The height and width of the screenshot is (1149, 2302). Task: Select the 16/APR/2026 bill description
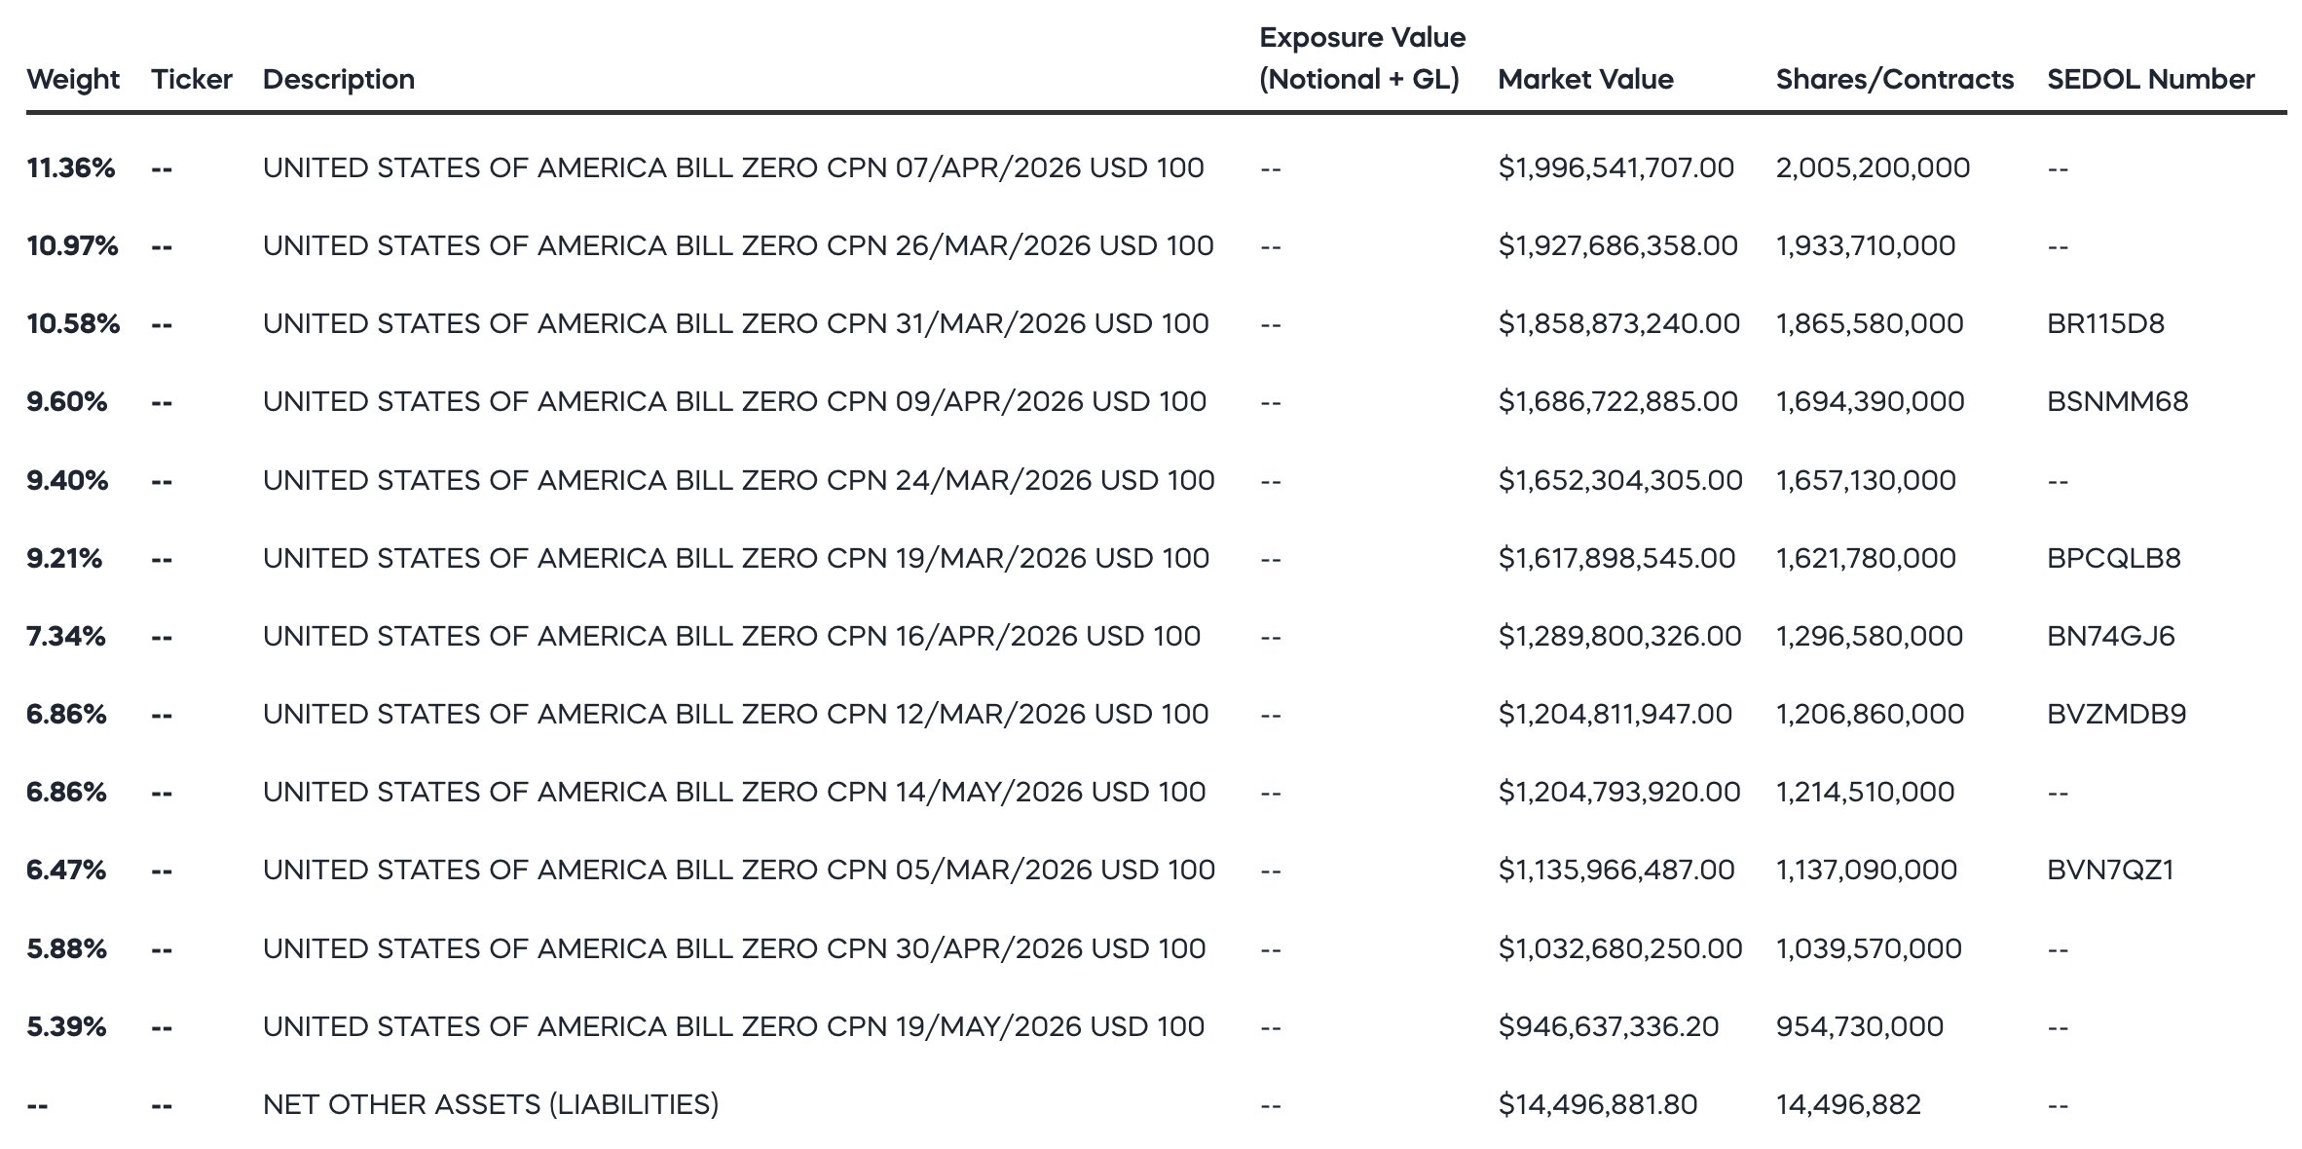731,636
